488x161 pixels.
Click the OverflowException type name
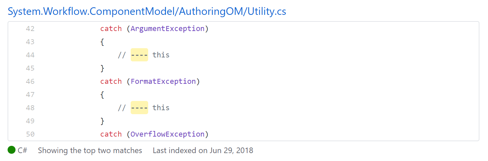tap(168, 134)
